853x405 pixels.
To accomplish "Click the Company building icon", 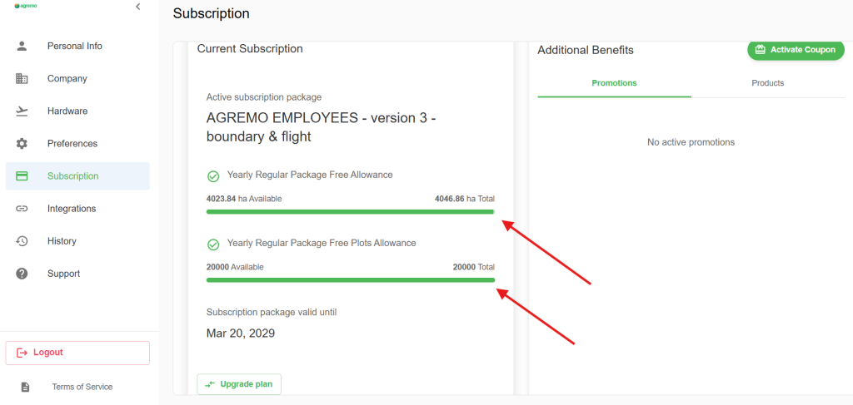I will coord(22,78).
